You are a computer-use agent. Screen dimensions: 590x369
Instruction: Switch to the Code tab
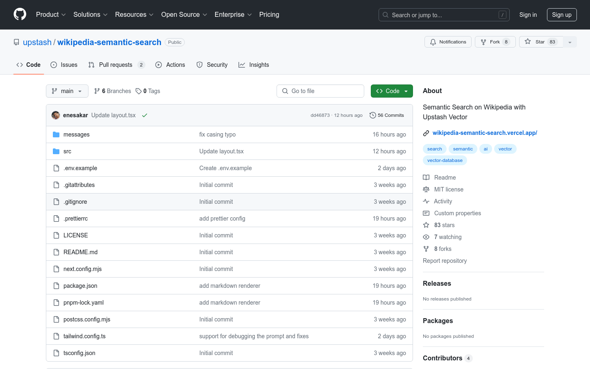29,65
